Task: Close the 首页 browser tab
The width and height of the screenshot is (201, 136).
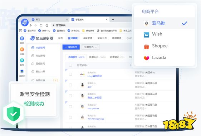Action: (67, 20)
